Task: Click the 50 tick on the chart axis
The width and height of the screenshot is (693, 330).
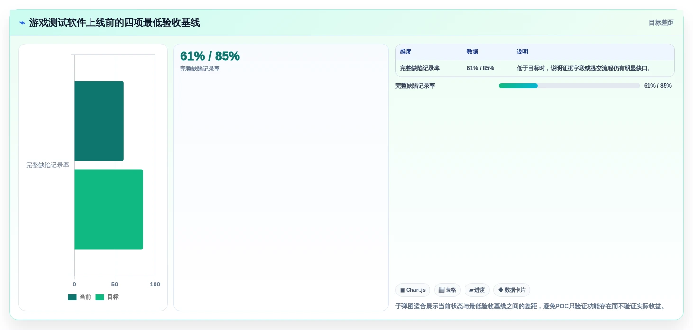Action: click(x=115, y=285)
